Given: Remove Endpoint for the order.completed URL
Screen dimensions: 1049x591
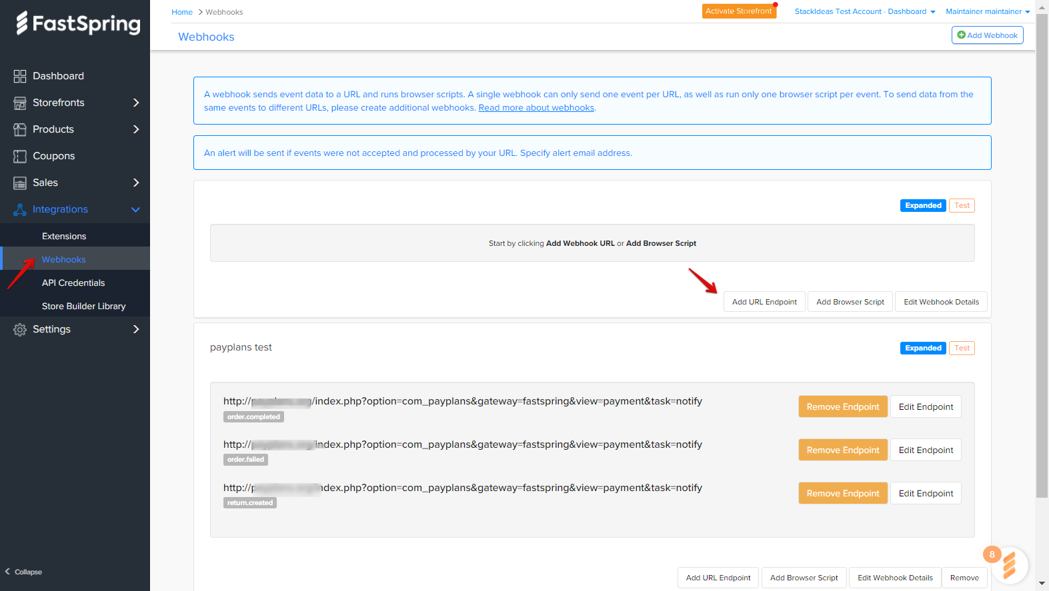Looking at the screenshot, I should click(x=843, y=406).
